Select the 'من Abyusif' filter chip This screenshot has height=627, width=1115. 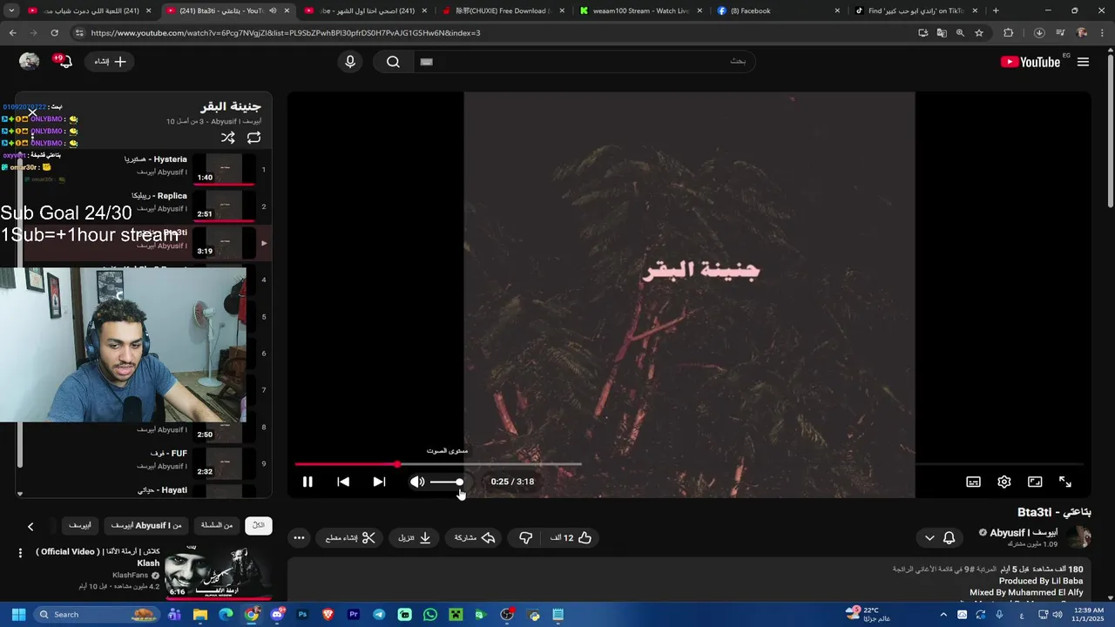pos(146,525)
